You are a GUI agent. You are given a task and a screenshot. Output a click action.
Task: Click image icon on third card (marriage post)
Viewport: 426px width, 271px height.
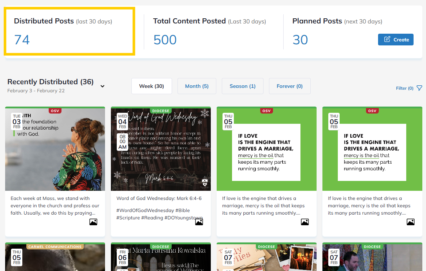tap(305, 222)
